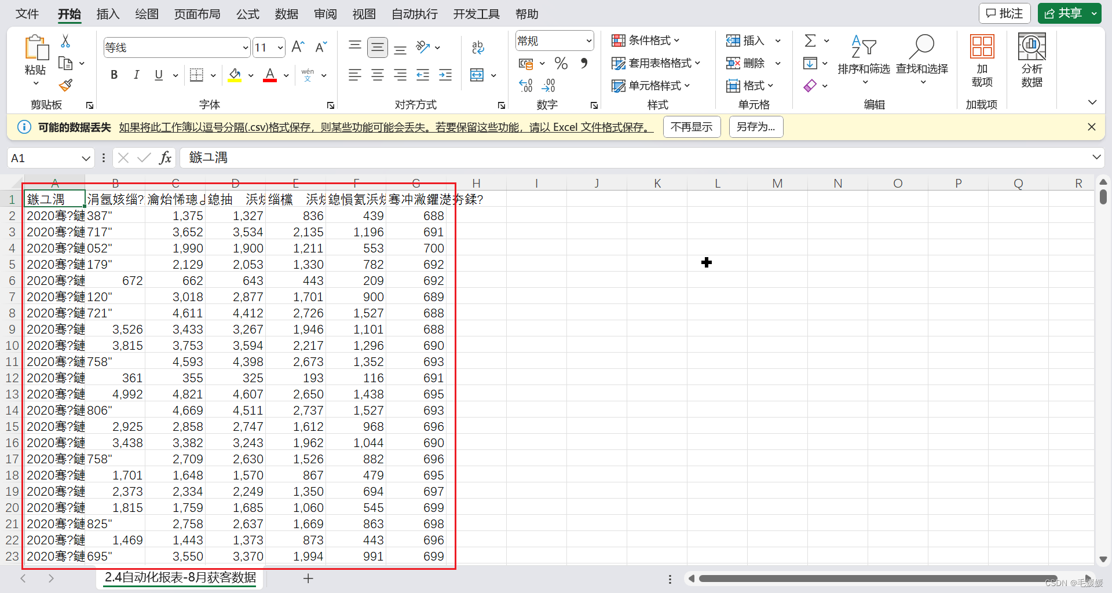Open the font size dropdown
The height and width of the screenshot is (593, 1112).
(x=281, y=47)
